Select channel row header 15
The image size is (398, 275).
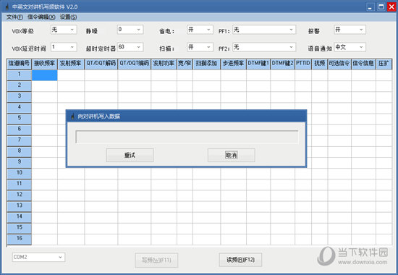coord(19,229)
